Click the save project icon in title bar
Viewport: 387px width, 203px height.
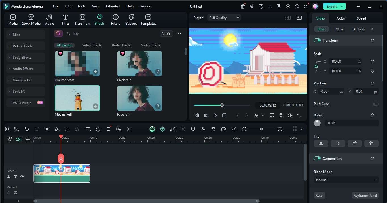pyautogui.click(x=279, y=6)
